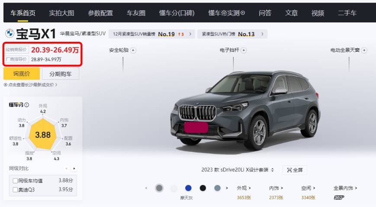Open the 360° panoramic interior icon
This screenshot has height=207, width=376.
pos(339,198)
